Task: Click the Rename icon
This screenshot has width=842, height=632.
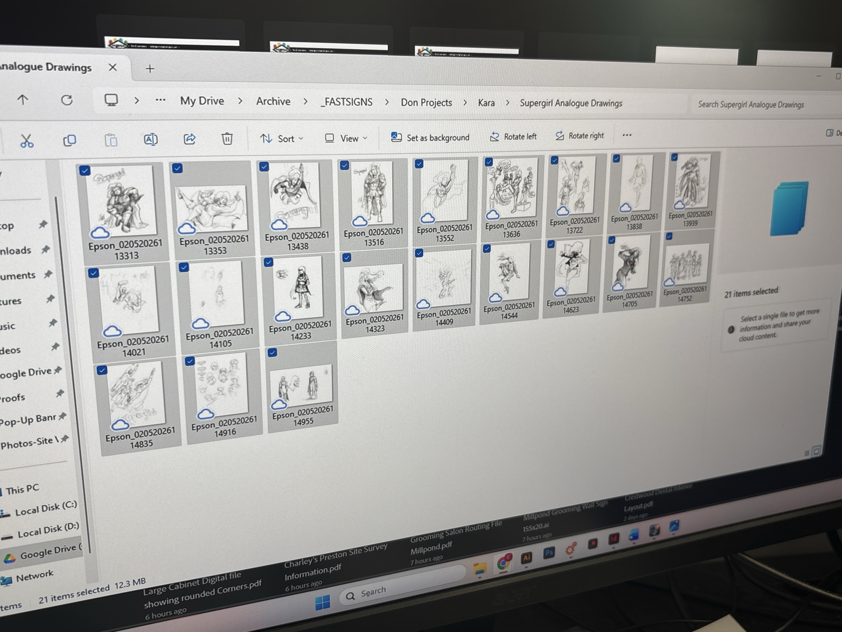Action: (x=151, y=139)
